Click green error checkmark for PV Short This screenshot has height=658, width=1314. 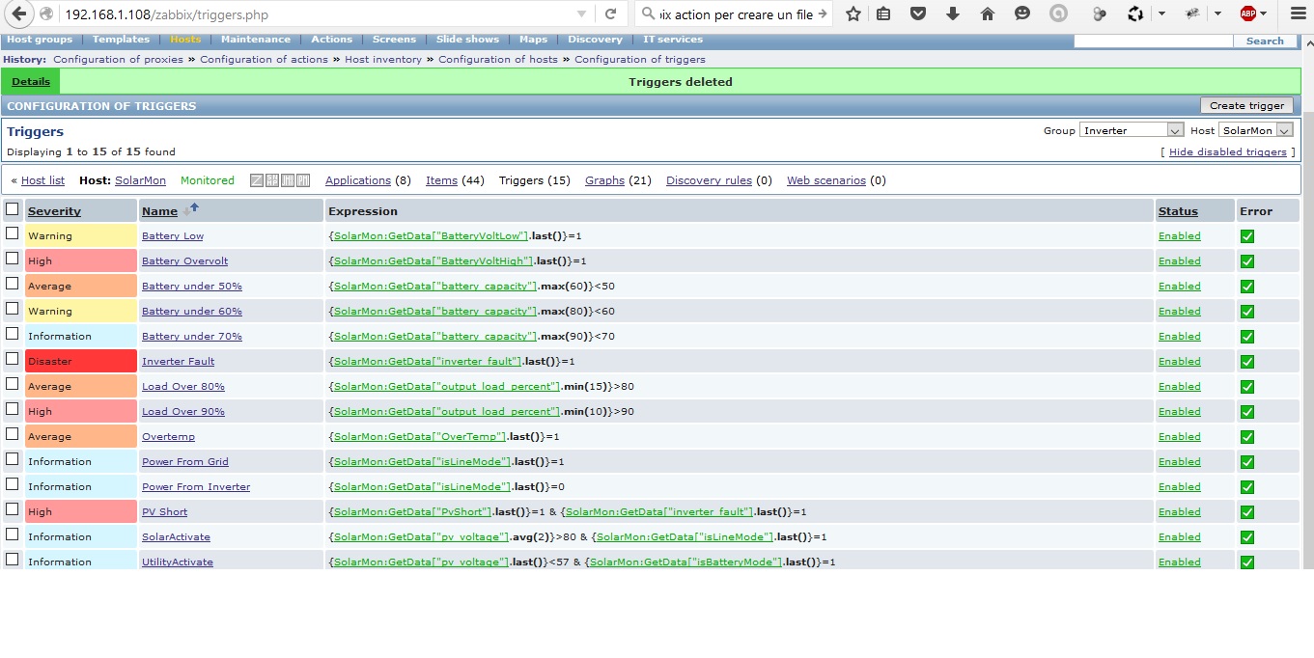[x=1247, y=512]
